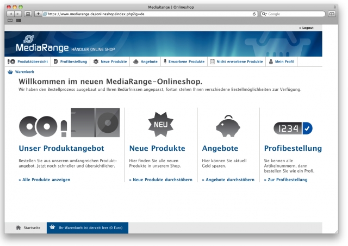Click the Profibestellung menu icon
348x246 pixels.
(55, 61)
